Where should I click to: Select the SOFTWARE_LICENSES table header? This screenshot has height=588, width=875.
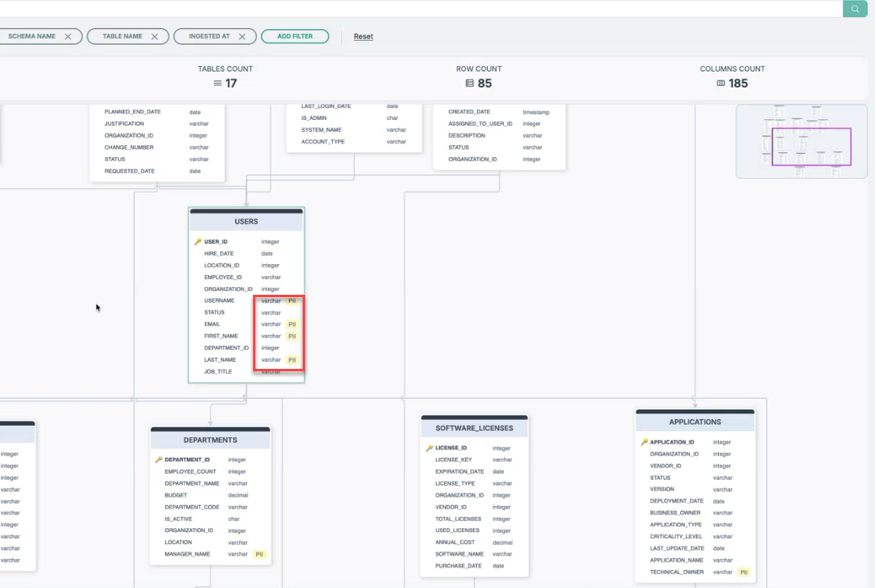click(x=474, y=428)
